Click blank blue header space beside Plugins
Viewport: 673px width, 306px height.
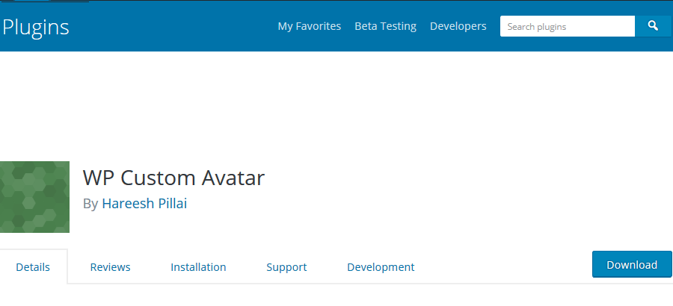pyautogui.click(x=172, y=26)
